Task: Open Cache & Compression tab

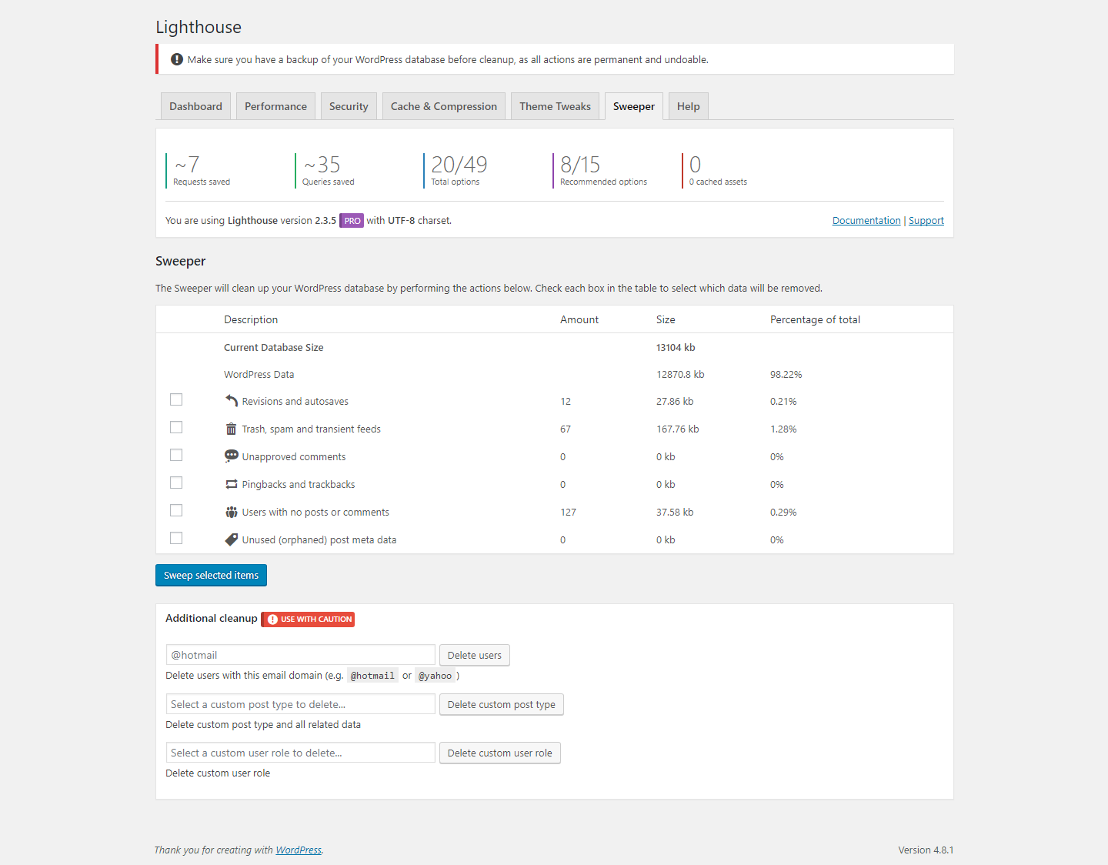Action: (x=444, y=106)
